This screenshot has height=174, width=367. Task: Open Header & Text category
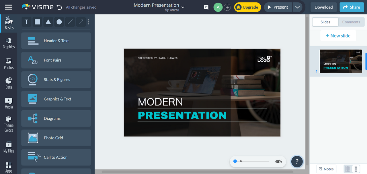pos(56,41)
